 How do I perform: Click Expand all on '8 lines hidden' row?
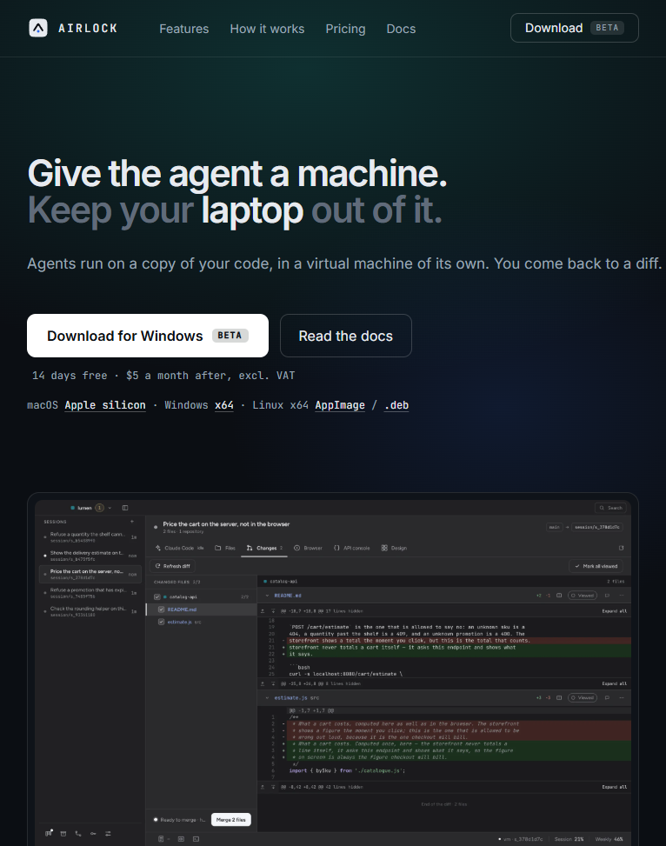(x=614, y=683)
